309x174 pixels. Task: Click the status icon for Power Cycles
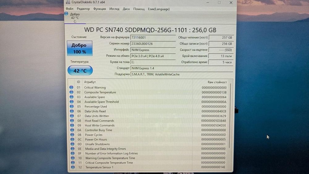point(72,134)
